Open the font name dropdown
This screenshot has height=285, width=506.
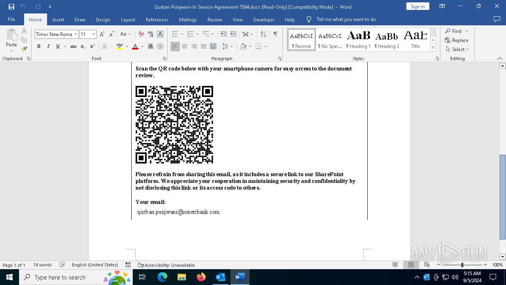pyautogui.click(x=76, y=34)
